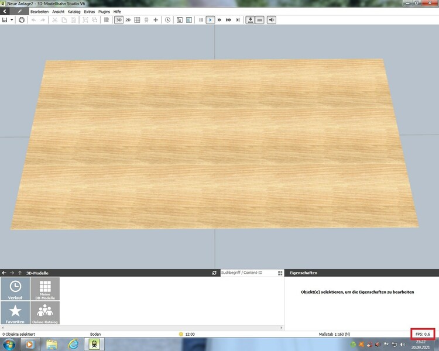The height and width of the screenshot is (351, 439).
Task: Go up one level in catalog
Action: click(19, 273)
